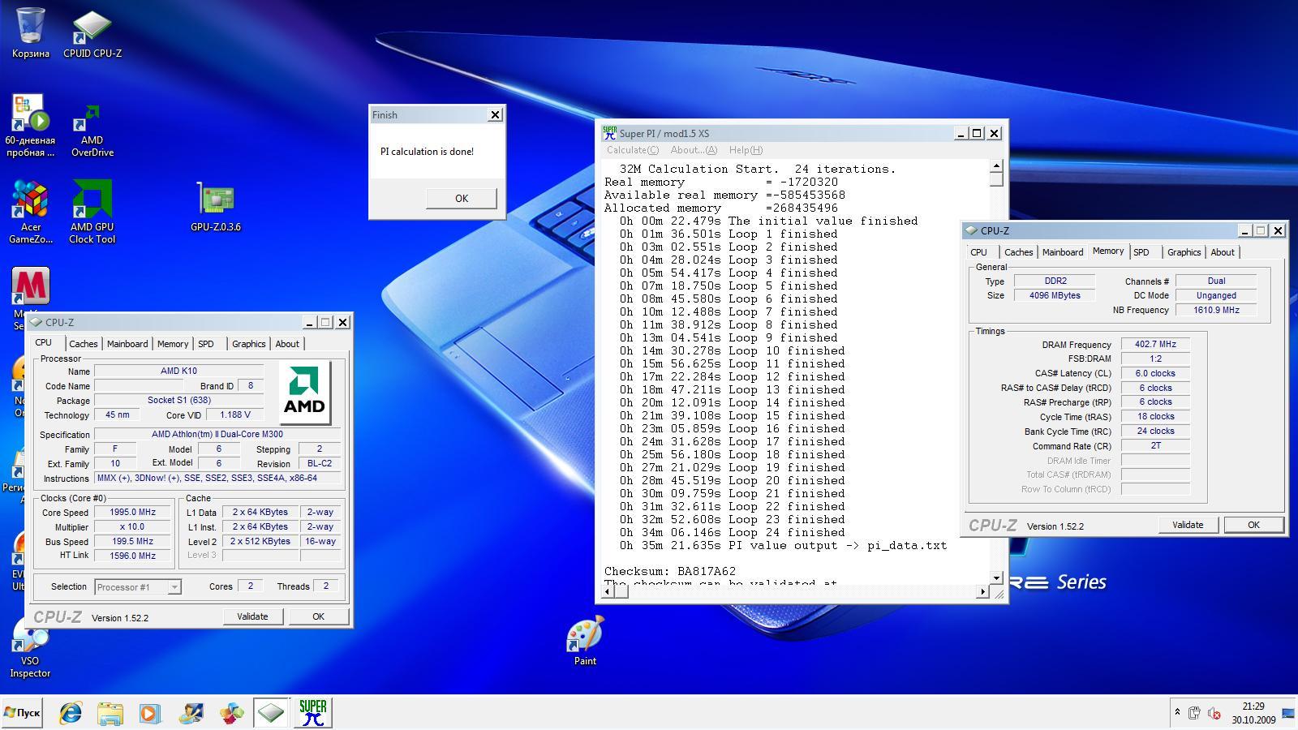1298x730 pixels.
Task: Select About tab in right CPU-Z window
Action: click(1223, 252)
